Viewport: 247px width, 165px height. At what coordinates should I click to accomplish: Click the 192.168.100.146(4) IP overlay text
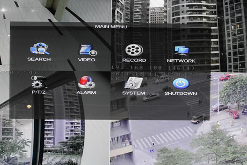pos(153,68)
